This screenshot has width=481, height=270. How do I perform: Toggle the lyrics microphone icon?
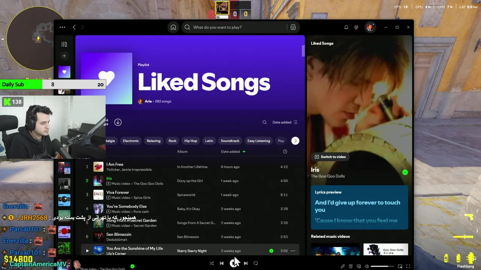[343, 266]
